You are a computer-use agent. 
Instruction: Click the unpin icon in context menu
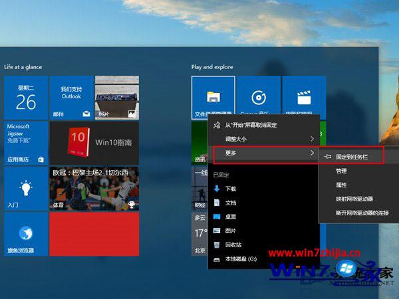pos(217,125)
